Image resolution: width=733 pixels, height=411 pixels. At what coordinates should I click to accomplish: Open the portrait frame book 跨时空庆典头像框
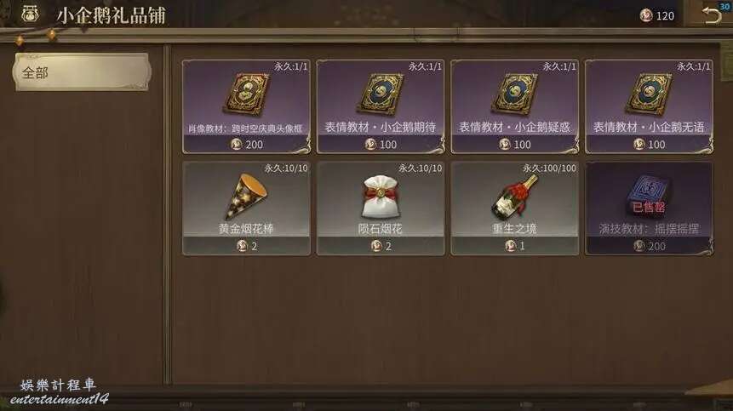[x=246, y=106]
